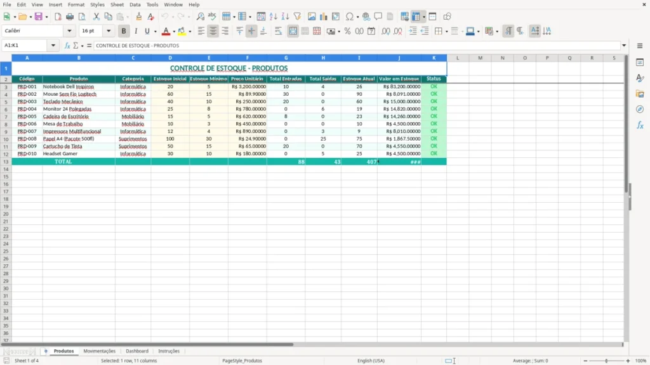Toggle Italic formatting
Viewport: 650px width, 365px height.
click(x=136, y=31)
